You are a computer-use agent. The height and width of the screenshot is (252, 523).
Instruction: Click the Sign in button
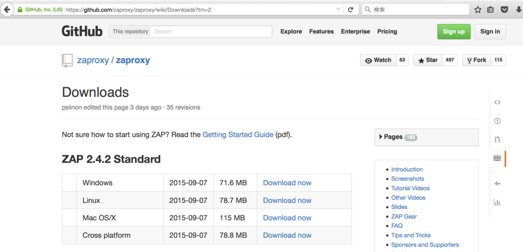(x=490, y=32)
